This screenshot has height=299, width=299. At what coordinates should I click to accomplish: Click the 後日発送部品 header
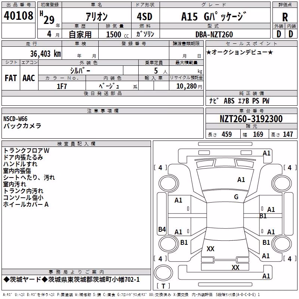[103, 93]
